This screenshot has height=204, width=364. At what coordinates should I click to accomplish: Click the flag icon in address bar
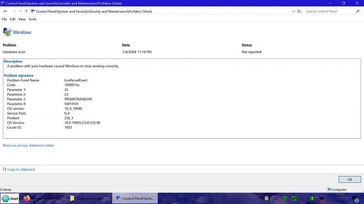(33, 11)
